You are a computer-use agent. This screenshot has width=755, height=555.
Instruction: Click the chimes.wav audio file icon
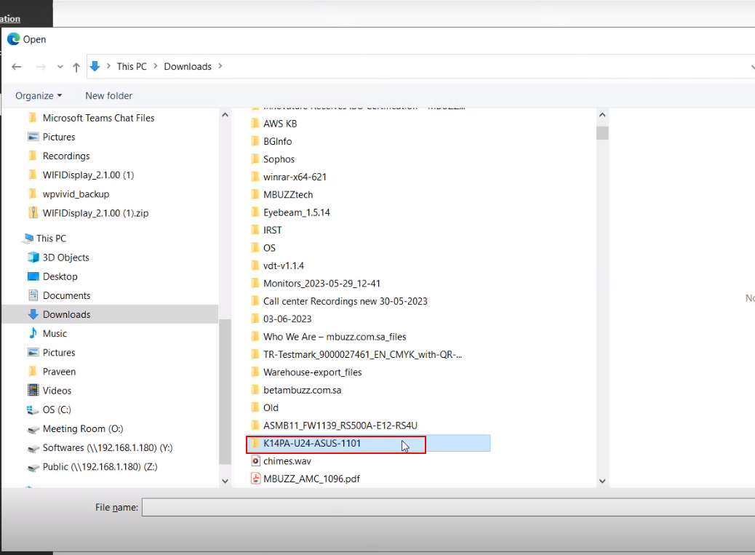pos(256,461)
